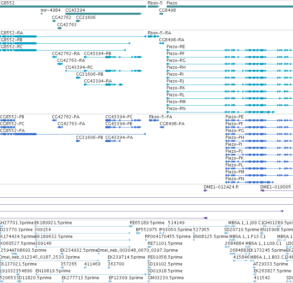
Task: Select the Dmel_neb_003048_0670_0397.3prime label
Action: click(138, 250)
